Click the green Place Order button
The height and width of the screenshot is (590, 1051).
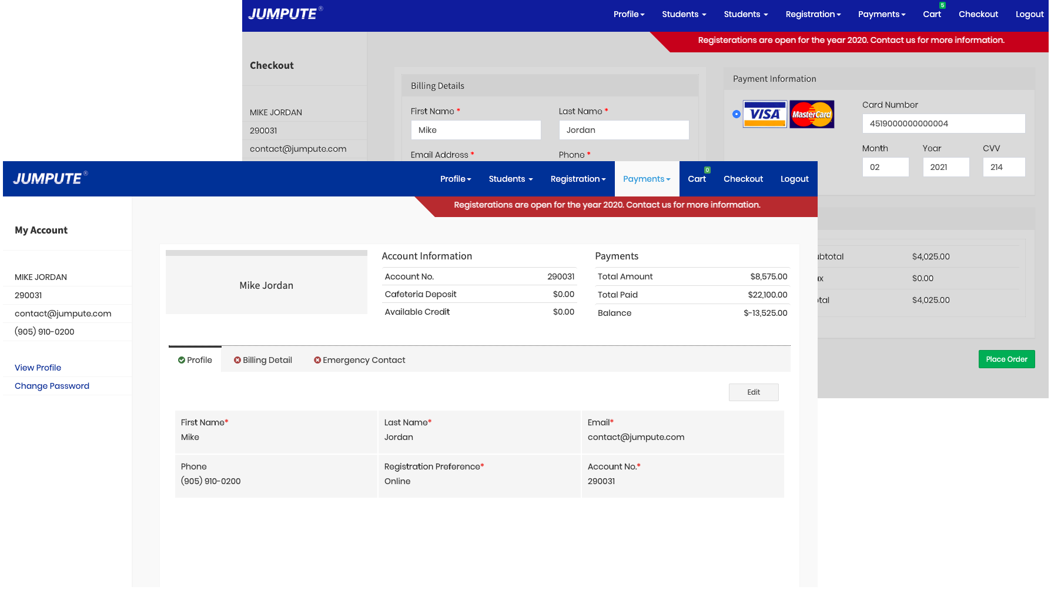(1006, 359)
